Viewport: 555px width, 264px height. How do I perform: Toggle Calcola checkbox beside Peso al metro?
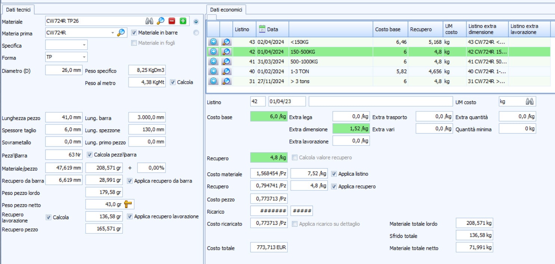pyautogui.click(x=173, y=82)
